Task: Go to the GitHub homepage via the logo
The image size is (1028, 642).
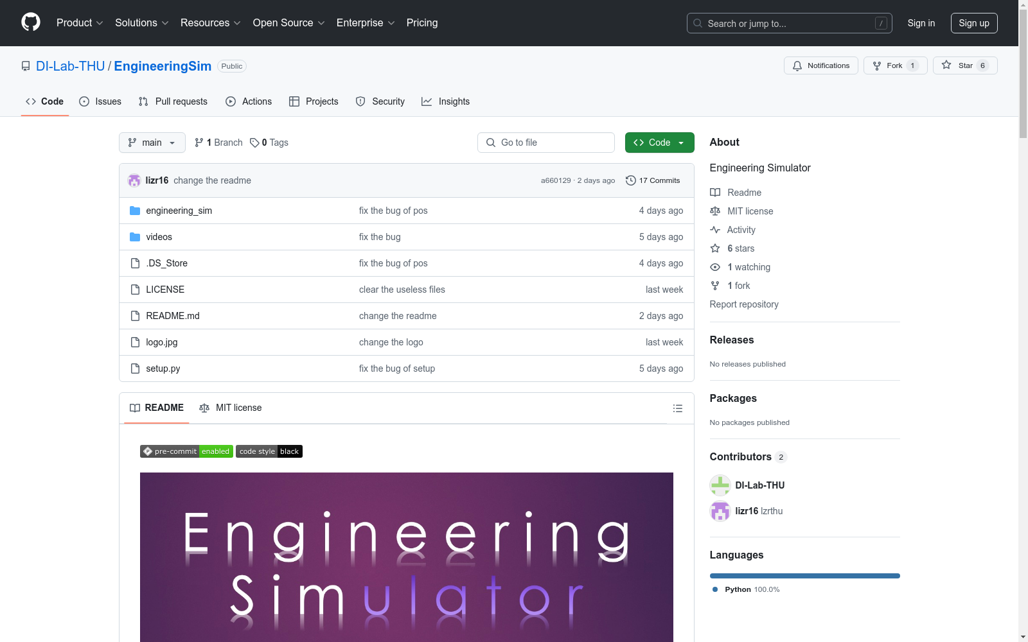Action: (x=31, y=22)
